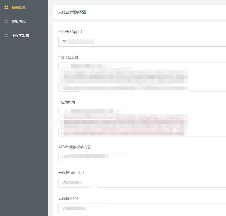Click the 基础配置 grid icon
Screen dimensions: 226x216
pos(6,7)
